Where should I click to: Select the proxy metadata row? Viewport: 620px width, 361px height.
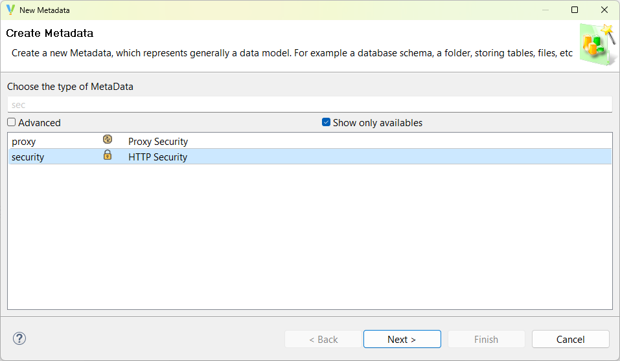tap(24, 141)
